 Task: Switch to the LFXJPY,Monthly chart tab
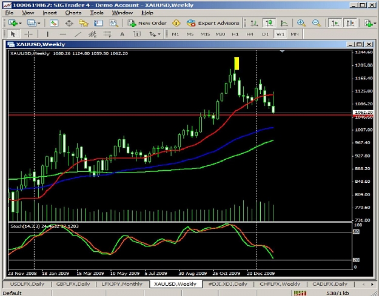[122, 284]
